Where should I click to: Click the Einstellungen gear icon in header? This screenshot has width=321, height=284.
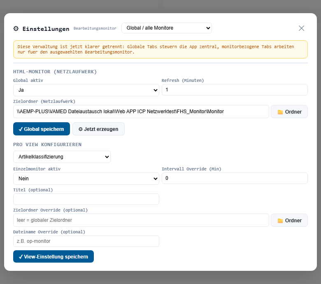coord(16,28)
